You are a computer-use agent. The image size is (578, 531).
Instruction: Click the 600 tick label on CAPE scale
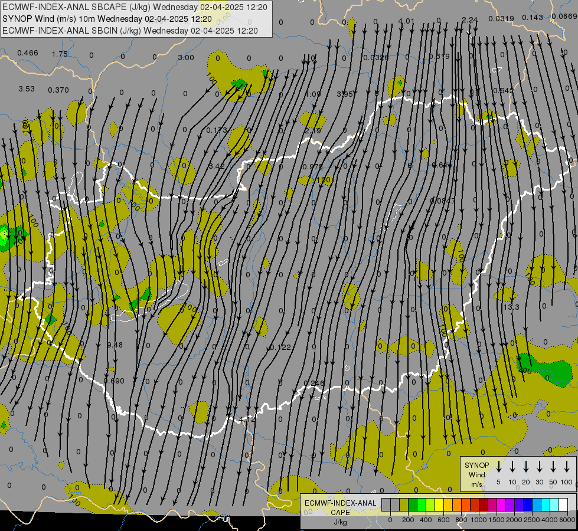443,520
